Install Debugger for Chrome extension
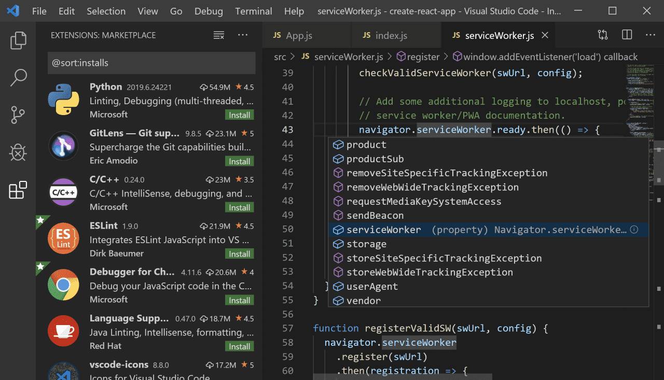Viewport: 664px width, 380px height. [240, 300]
